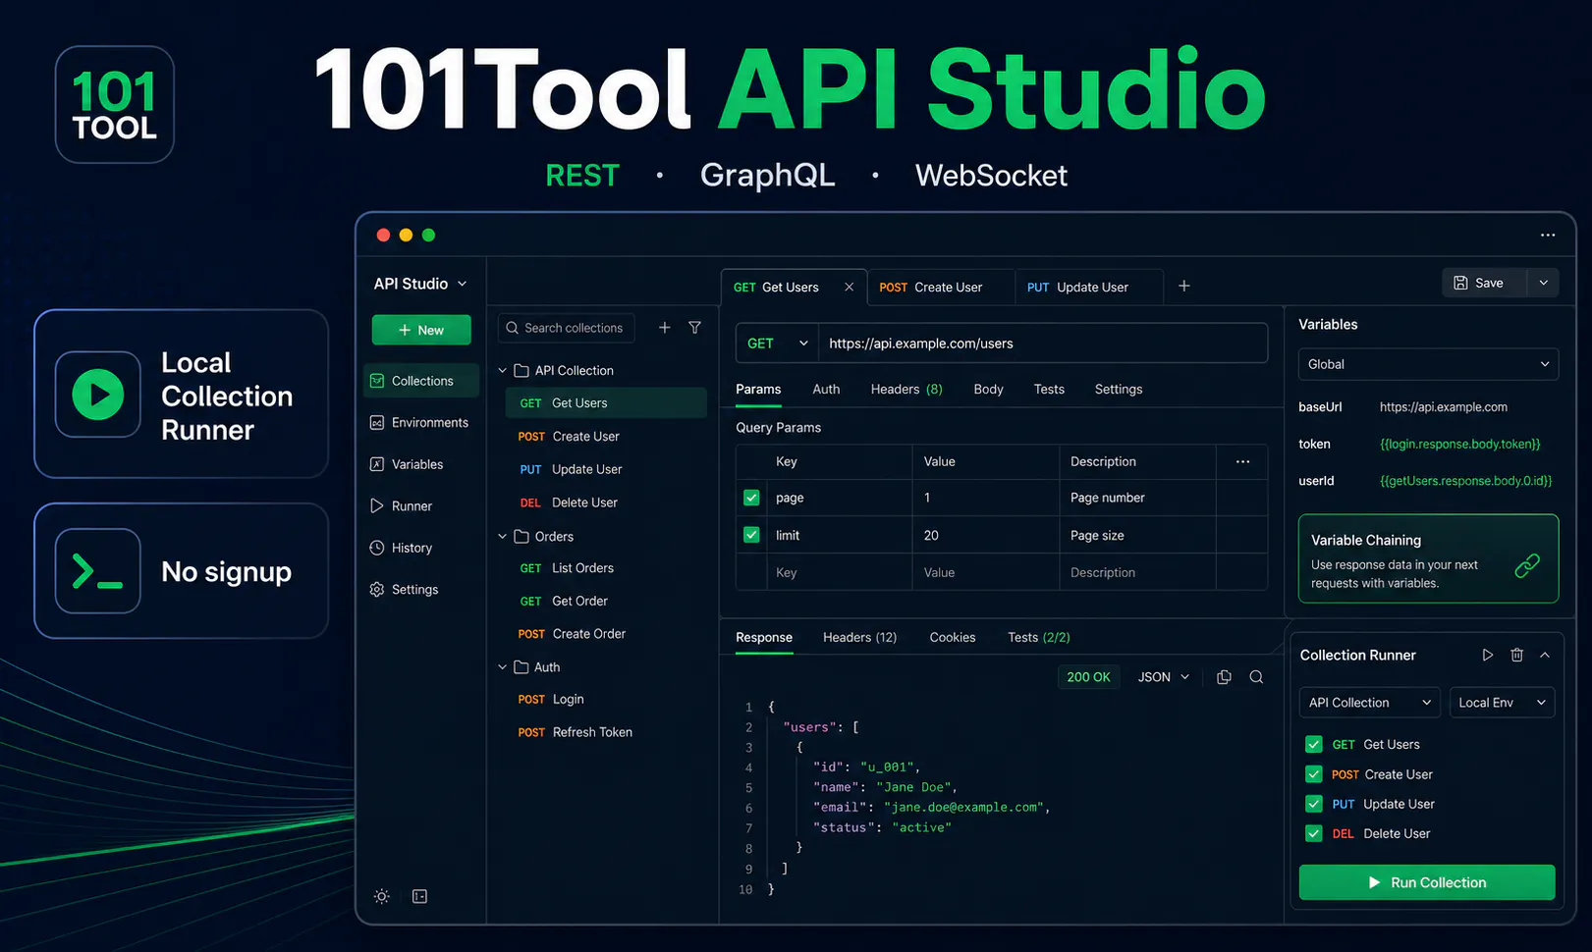Uncheck PUT Update User in runner

pyautogui.click(x=1314, y=804)
